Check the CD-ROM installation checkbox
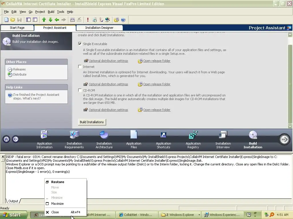The width and height of the screenshot is (293, 219). pyautogui.click(x=80, y=90)
